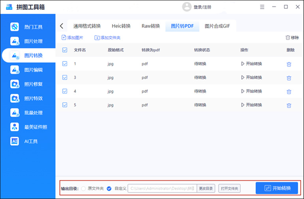The image size is (304, 199).
Task: Click the 原始格式 column header
Action: 116,50
